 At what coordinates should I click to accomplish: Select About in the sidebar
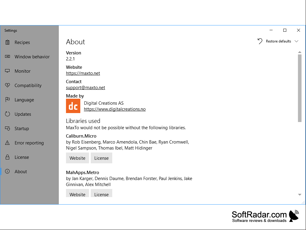pos(30,171)
